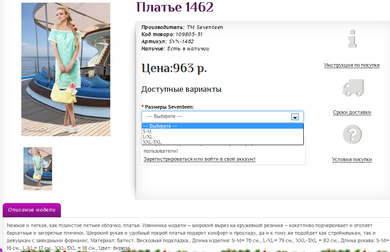Image resolution: width=390 pixels, height=252 pixels.
Task: Switch to the Описание модели tab
Action: click(x=32, y=210)
